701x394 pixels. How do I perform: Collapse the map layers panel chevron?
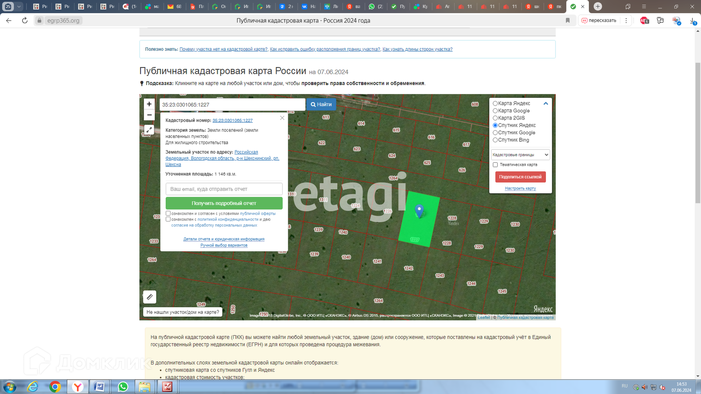(x=546, y=104)
